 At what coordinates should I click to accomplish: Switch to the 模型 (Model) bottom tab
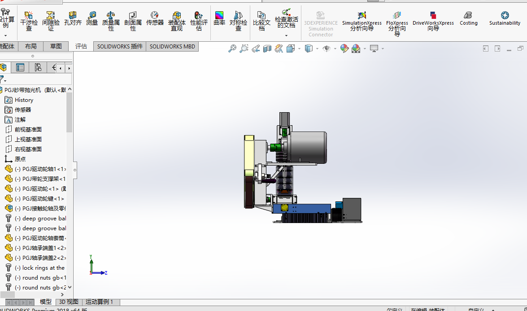click(x=45, y=302)
